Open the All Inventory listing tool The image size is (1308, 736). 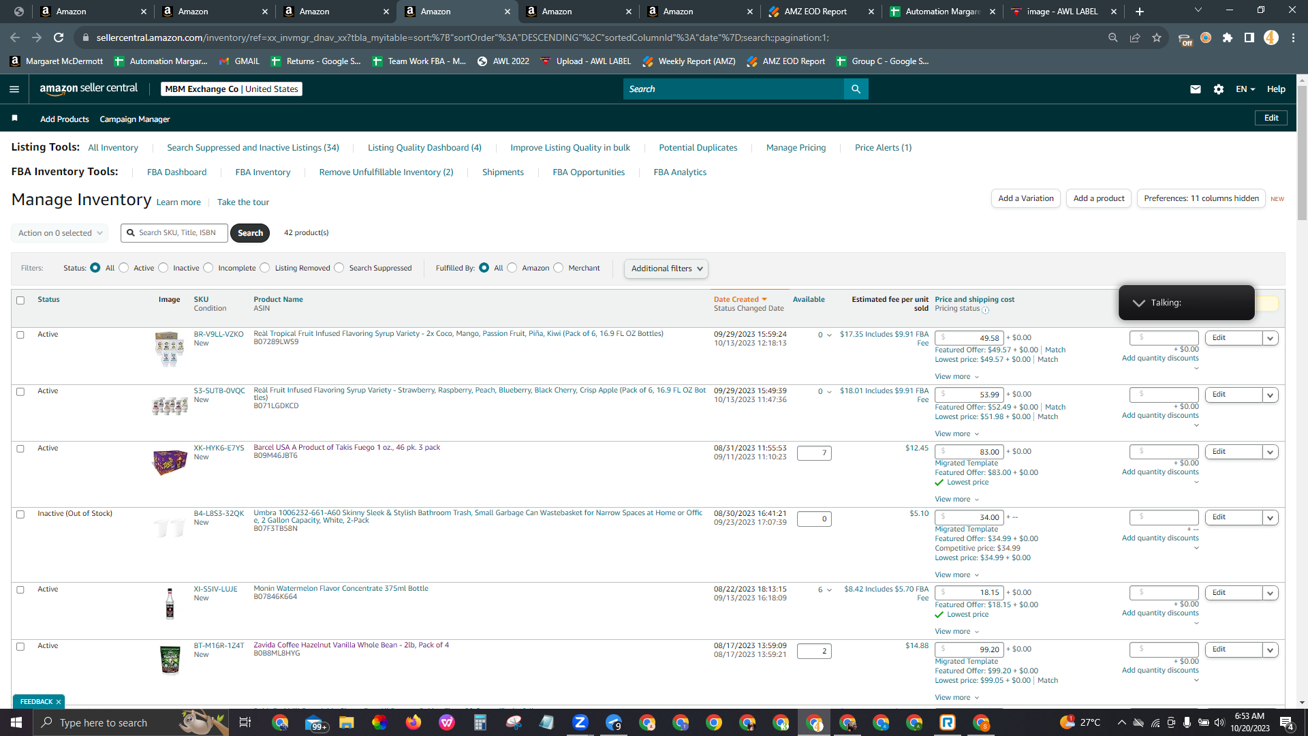tap(113, 148)
